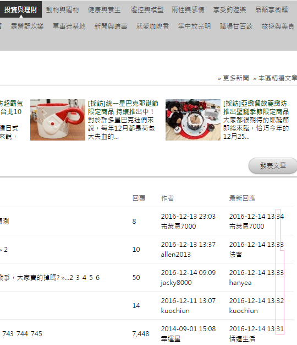Click the reply count 8

pos(134,221)
